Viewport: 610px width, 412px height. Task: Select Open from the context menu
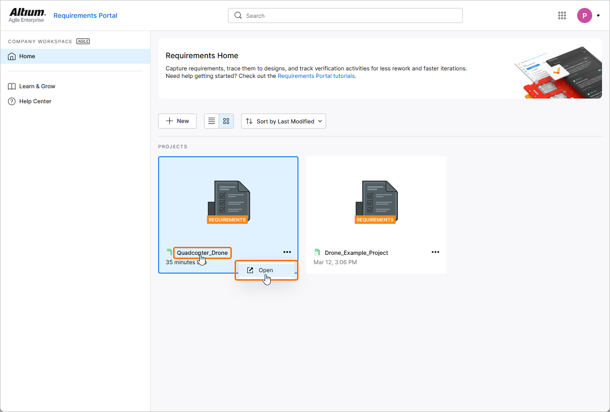tap(266, 270)
